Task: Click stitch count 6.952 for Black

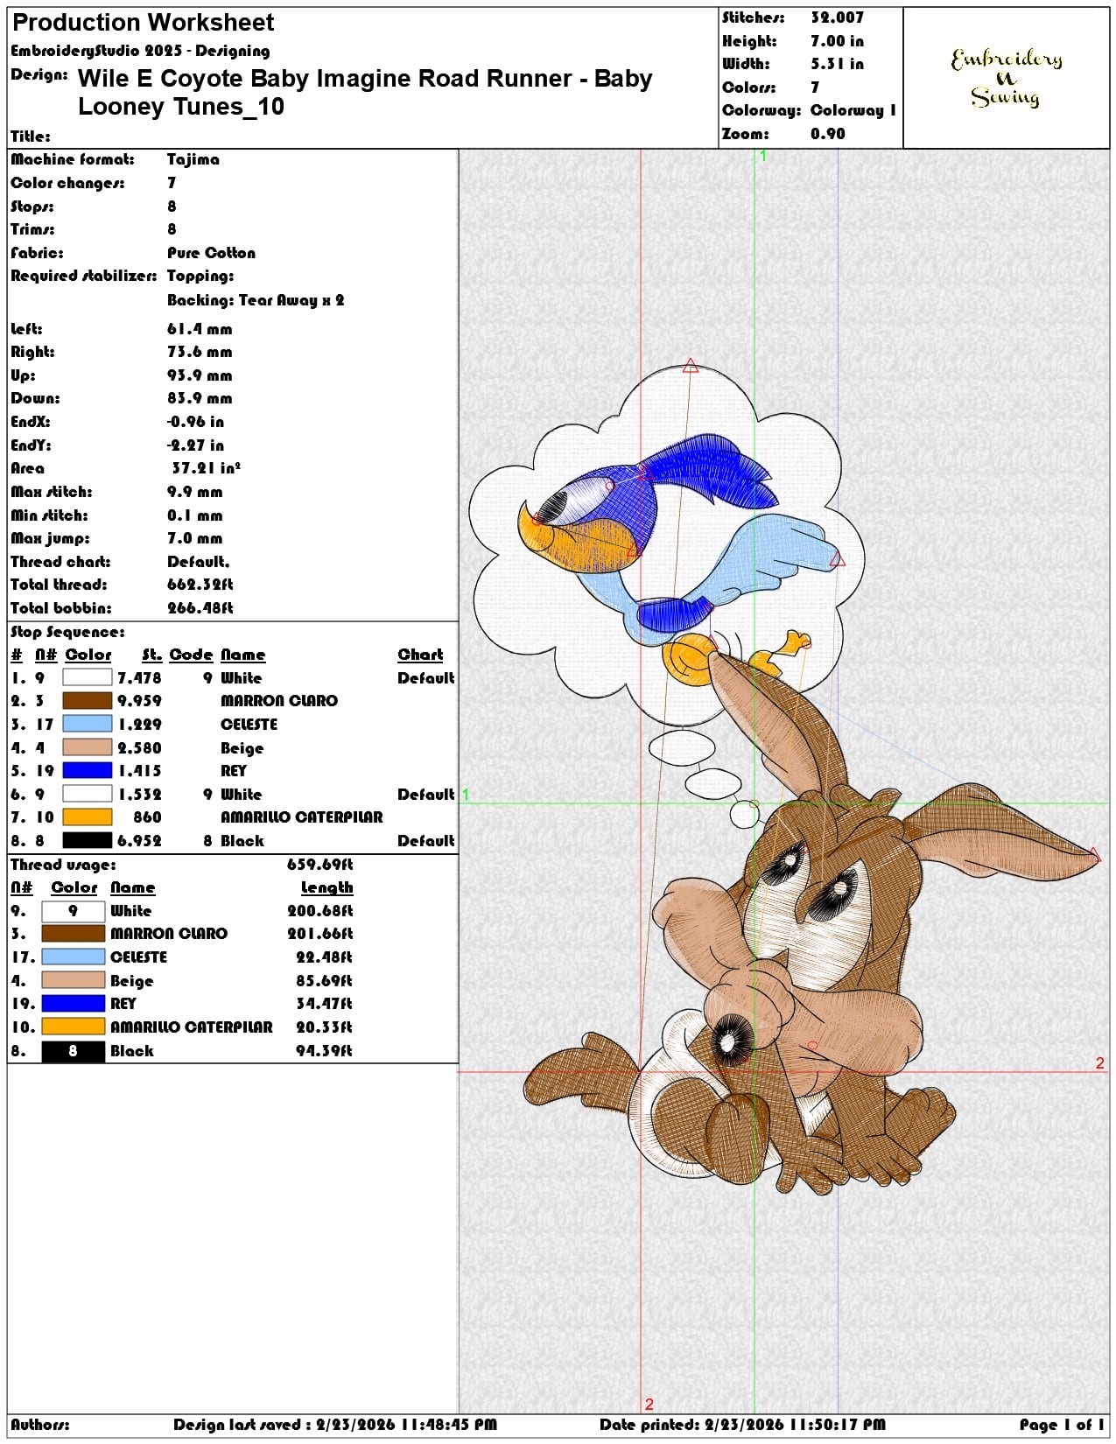Action: (139, 840)
